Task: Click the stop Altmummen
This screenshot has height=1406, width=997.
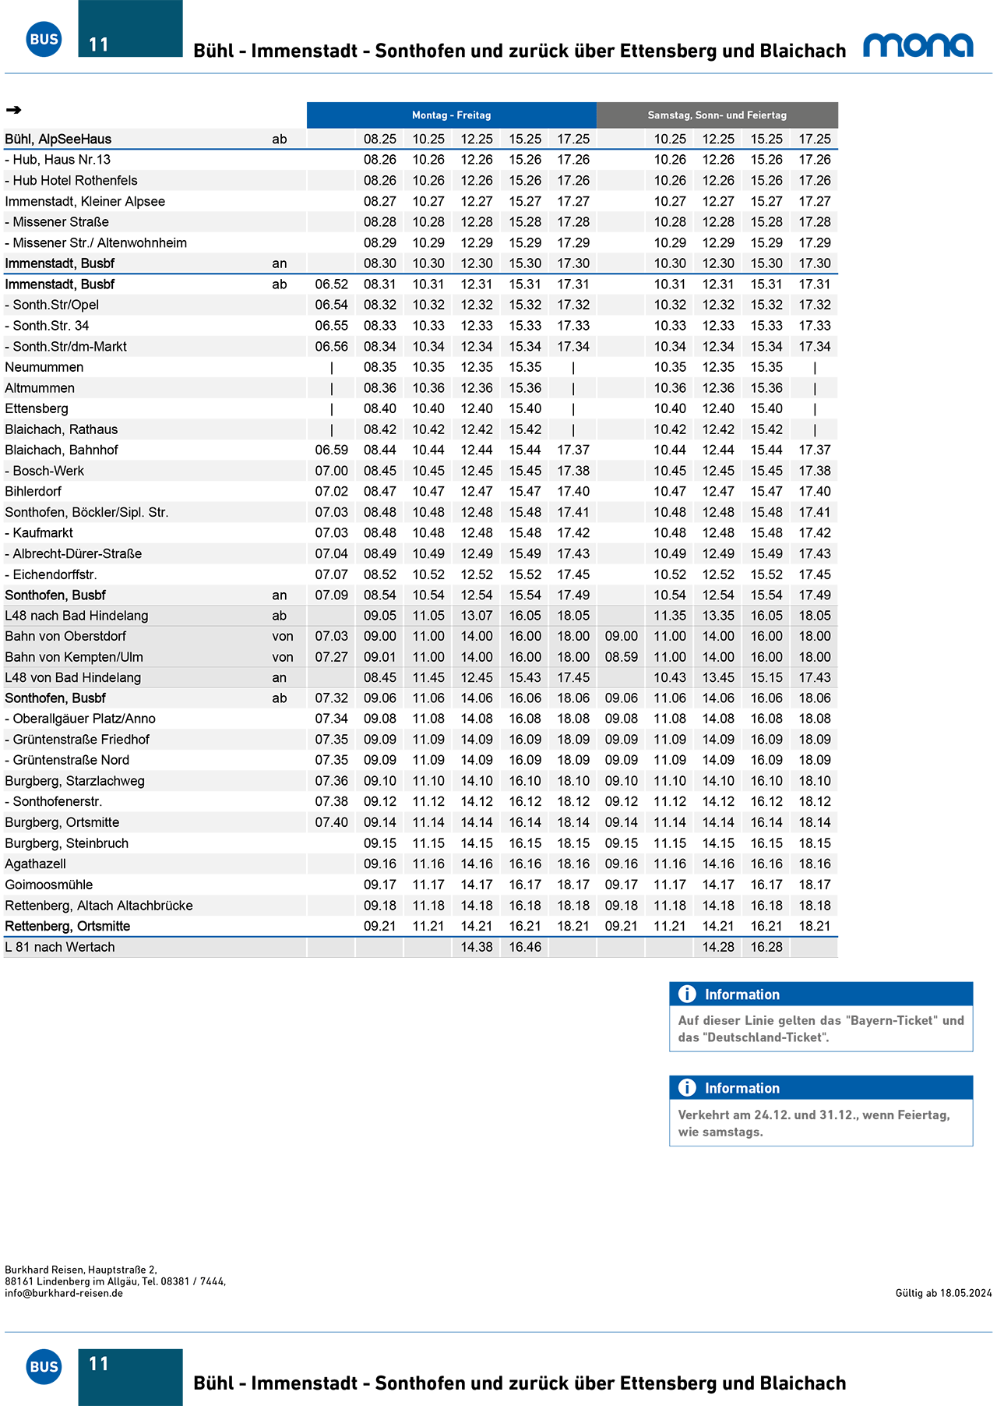Action: 40,387
